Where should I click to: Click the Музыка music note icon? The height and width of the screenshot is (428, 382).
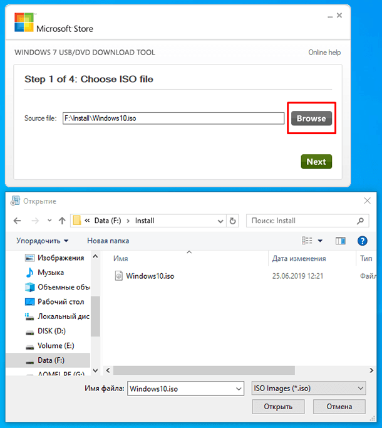pos(29,273)
